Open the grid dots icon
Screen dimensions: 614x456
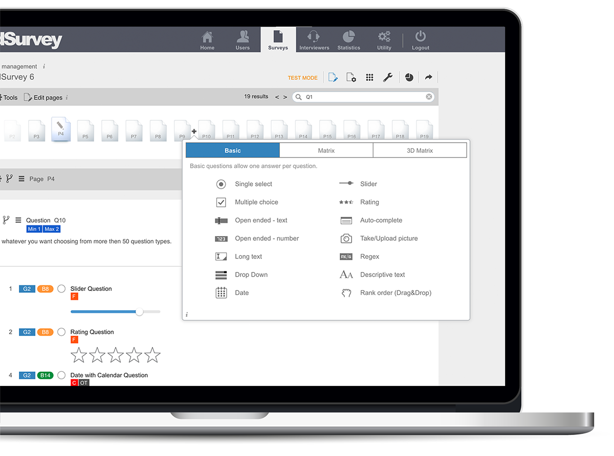tap(369, 77)
